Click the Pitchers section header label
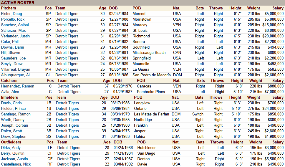The width and height of the screenshot is (285, 167). click(9, 8)
